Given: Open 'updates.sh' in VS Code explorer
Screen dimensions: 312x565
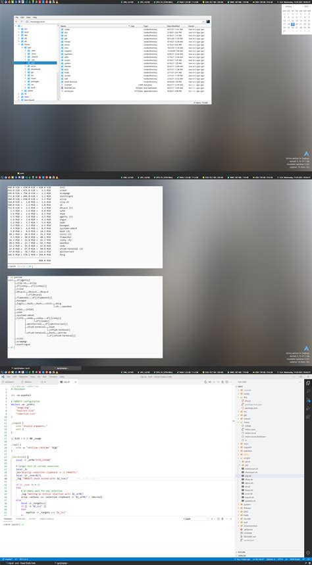Looking at the screenshot, I should tap(250, 501).
